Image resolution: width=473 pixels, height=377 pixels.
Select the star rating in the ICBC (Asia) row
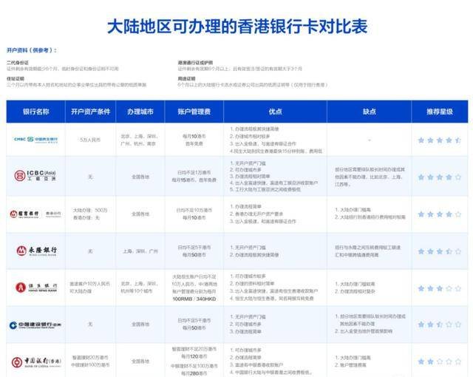tap(440, 177)
